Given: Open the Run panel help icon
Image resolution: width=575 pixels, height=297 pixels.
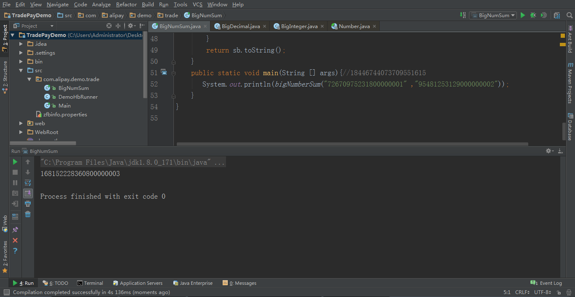Looking at the screenshot, I should coord(15,251).
